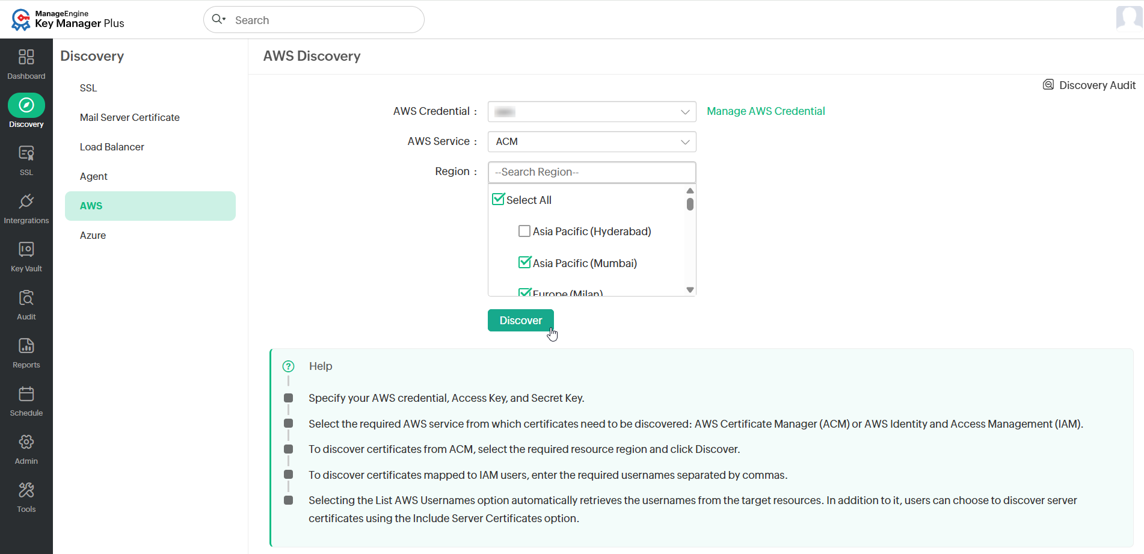This screenshot has height=554, width=1144.
Task: Open the Tools wrench icon
Action: [26, 490]
